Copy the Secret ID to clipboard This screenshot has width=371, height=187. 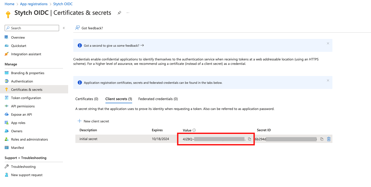click(x=322, y=139)
